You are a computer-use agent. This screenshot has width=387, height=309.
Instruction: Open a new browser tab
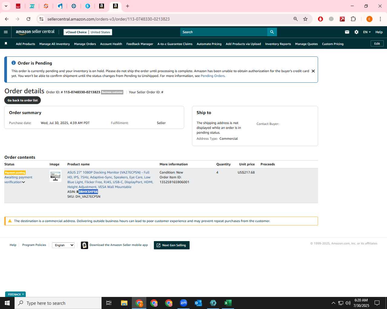128,6
